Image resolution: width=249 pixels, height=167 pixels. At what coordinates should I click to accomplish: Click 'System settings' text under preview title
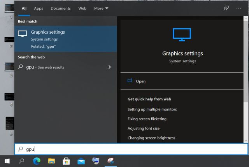tap(182, 61)
